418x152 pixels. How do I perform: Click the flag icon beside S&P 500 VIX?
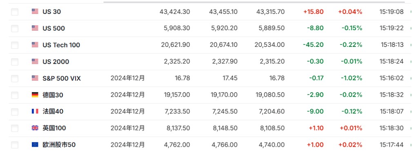click(35, 78)
